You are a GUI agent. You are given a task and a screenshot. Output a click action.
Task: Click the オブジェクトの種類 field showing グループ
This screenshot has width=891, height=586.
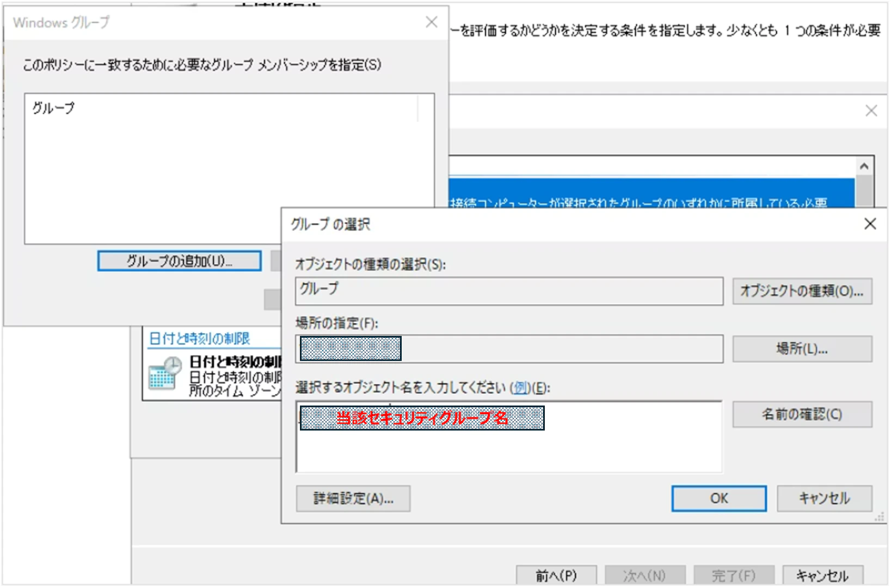[x=509, y=291]
